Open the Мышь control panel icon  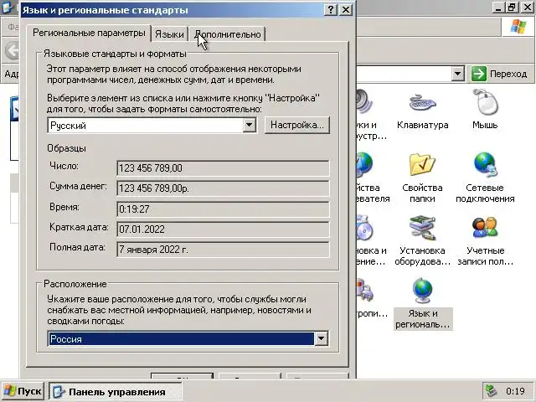(485, 110)
